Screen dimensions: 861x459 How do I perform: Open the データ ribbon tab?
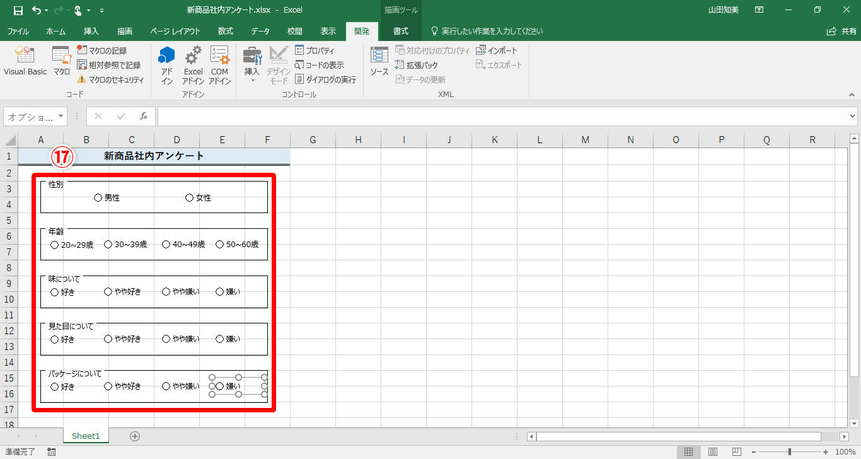pyautogui.click(x=260, y=31)
